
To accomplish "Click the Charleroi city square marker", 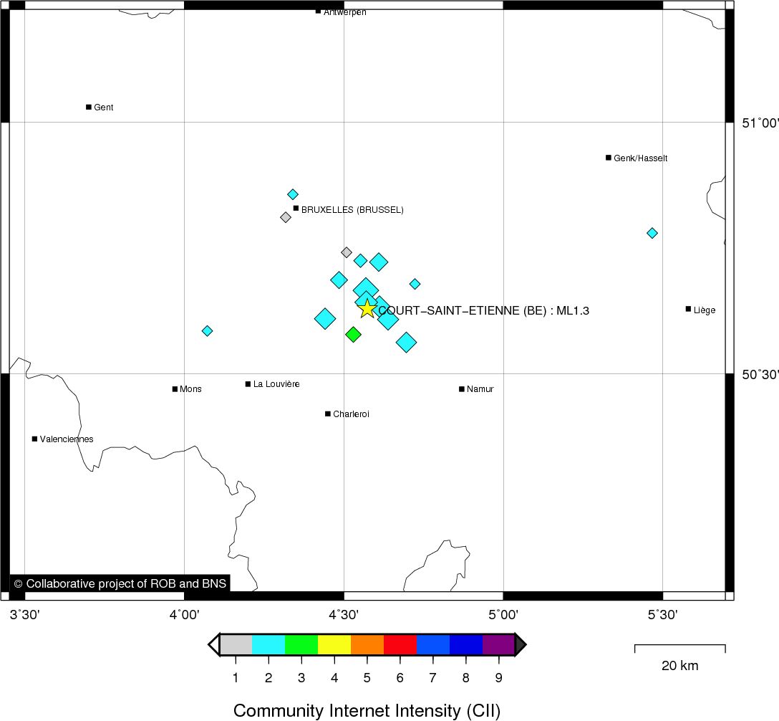I will coord(328,414).
